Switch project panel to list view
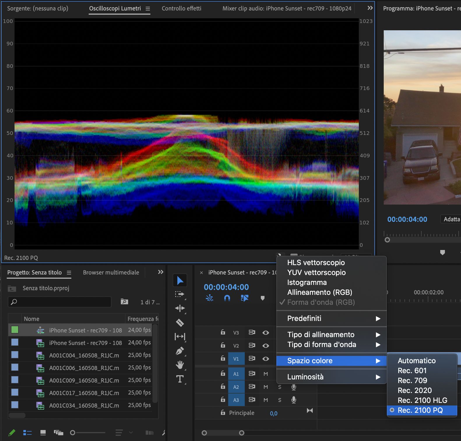 (x=27, y=433)
